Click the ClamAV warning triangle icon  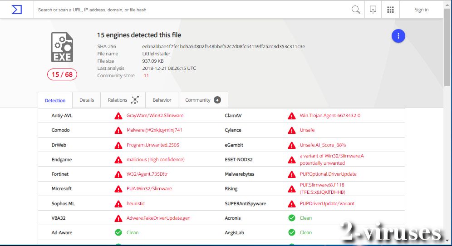(292, 116)
